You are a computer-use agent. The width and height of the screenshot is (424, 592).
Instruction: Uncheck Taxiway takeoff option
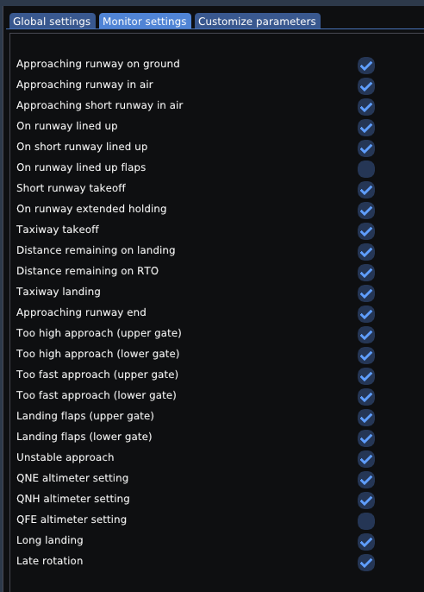pos(366,231)
